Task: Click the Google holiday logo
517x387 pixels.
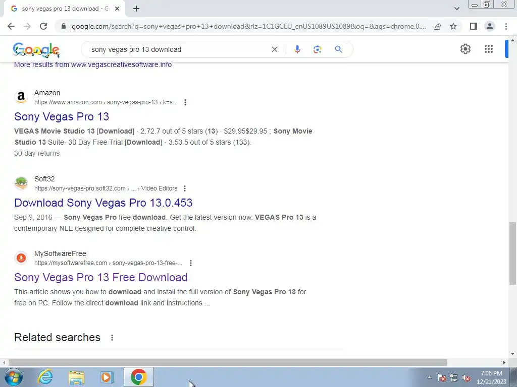Action: (36, 50)
